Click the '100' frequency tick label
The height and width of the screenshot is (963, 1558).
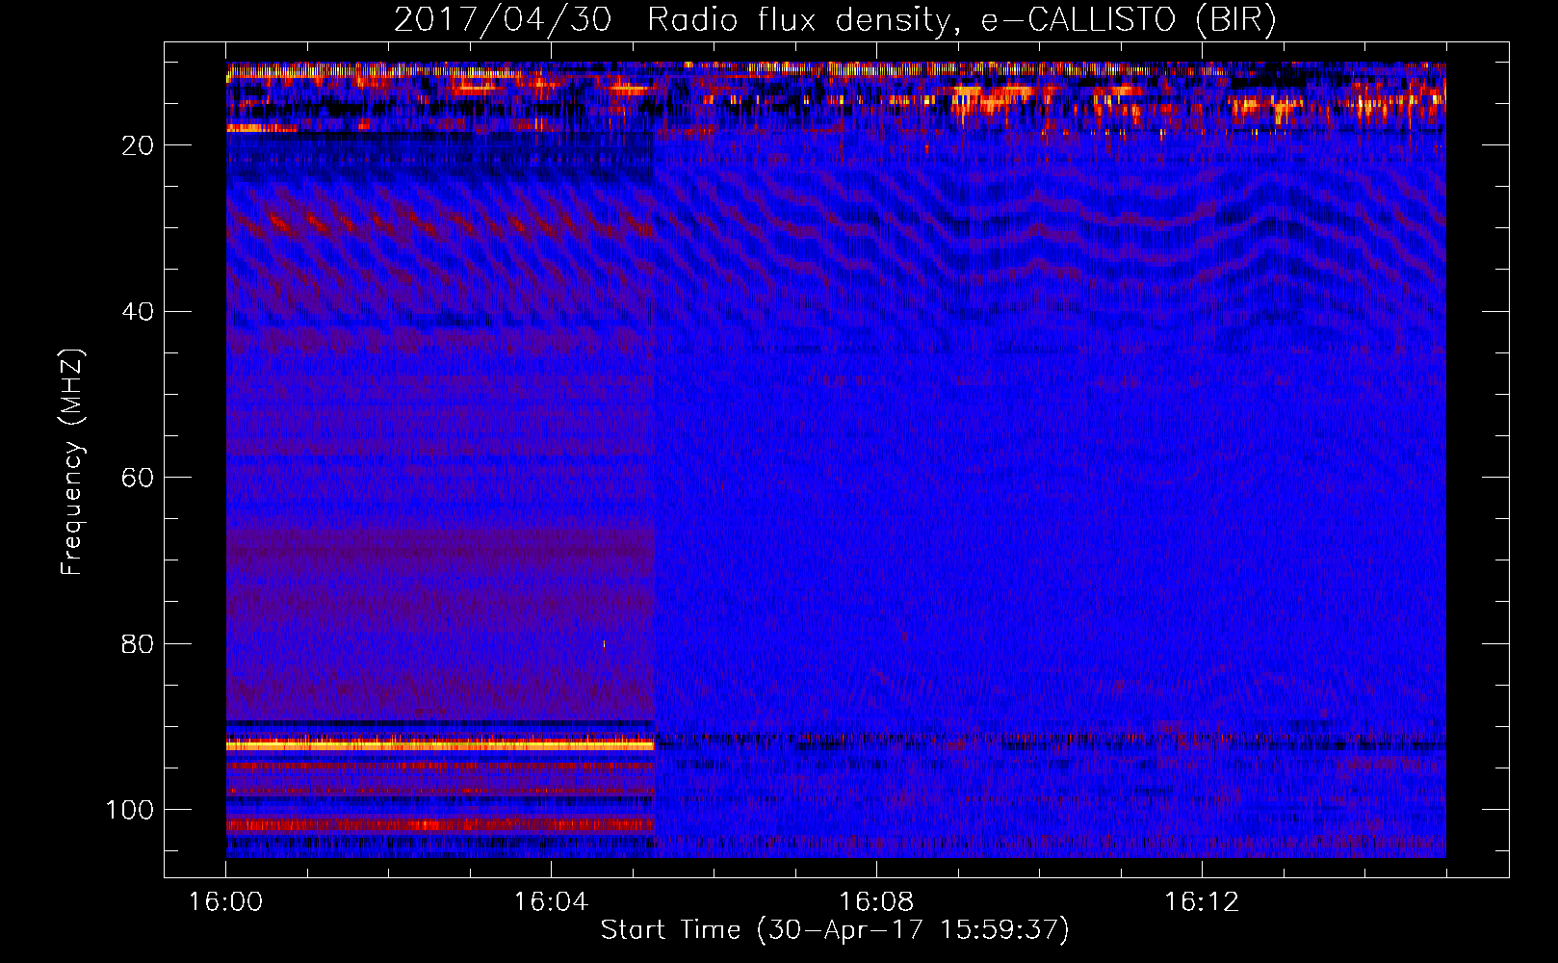pyautogui.click(x=130, y=810)
